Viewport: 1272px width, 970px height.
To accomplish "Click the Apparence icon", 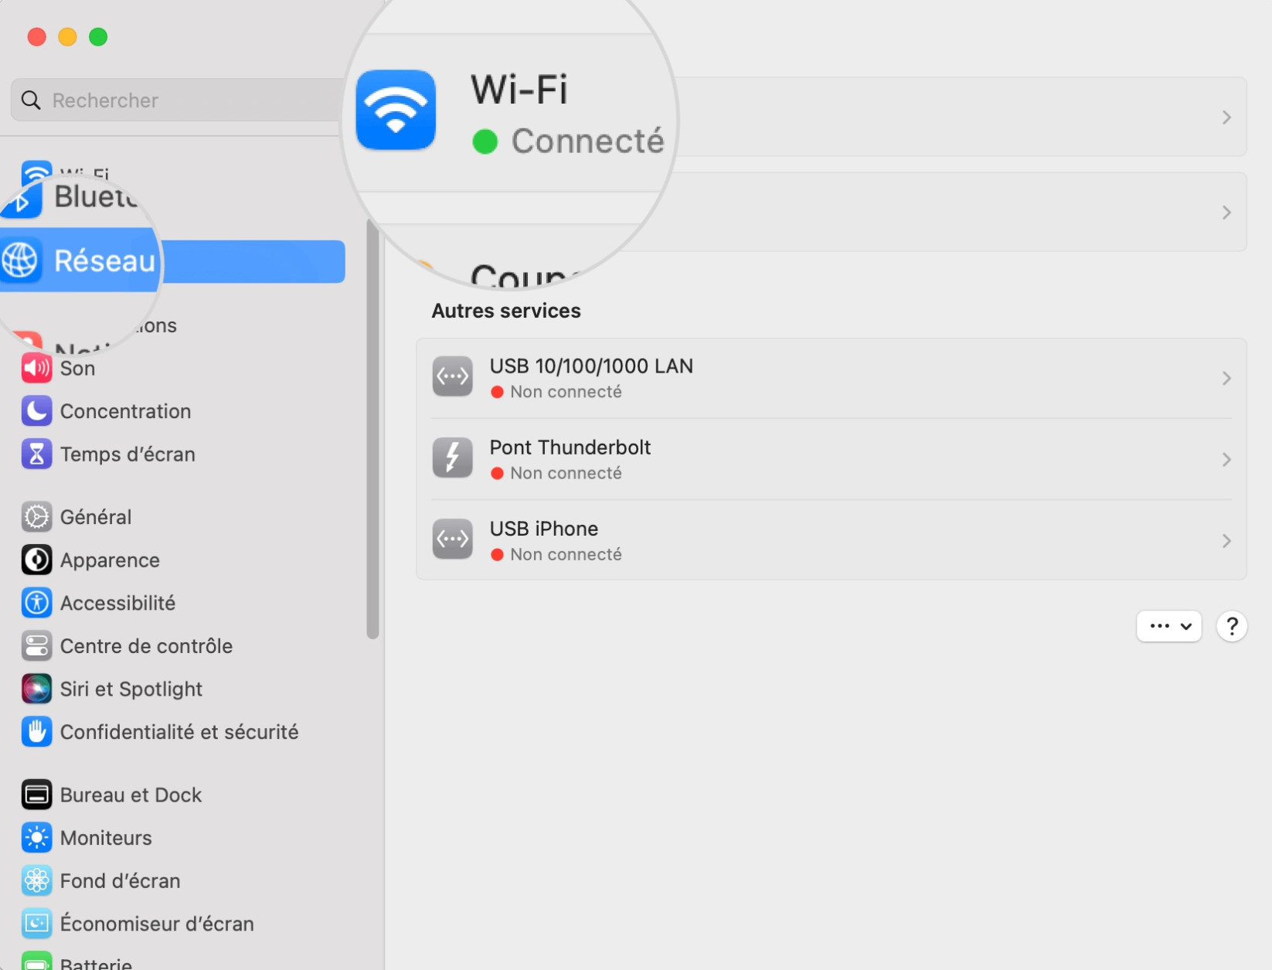I will (x=36, y=560).
